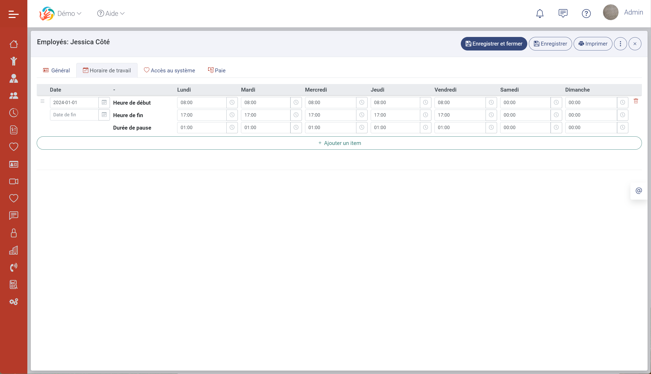This screenshot has height=374, width=651.
Task: Click the home icon in the sidebar
Action: click(14, 44)
